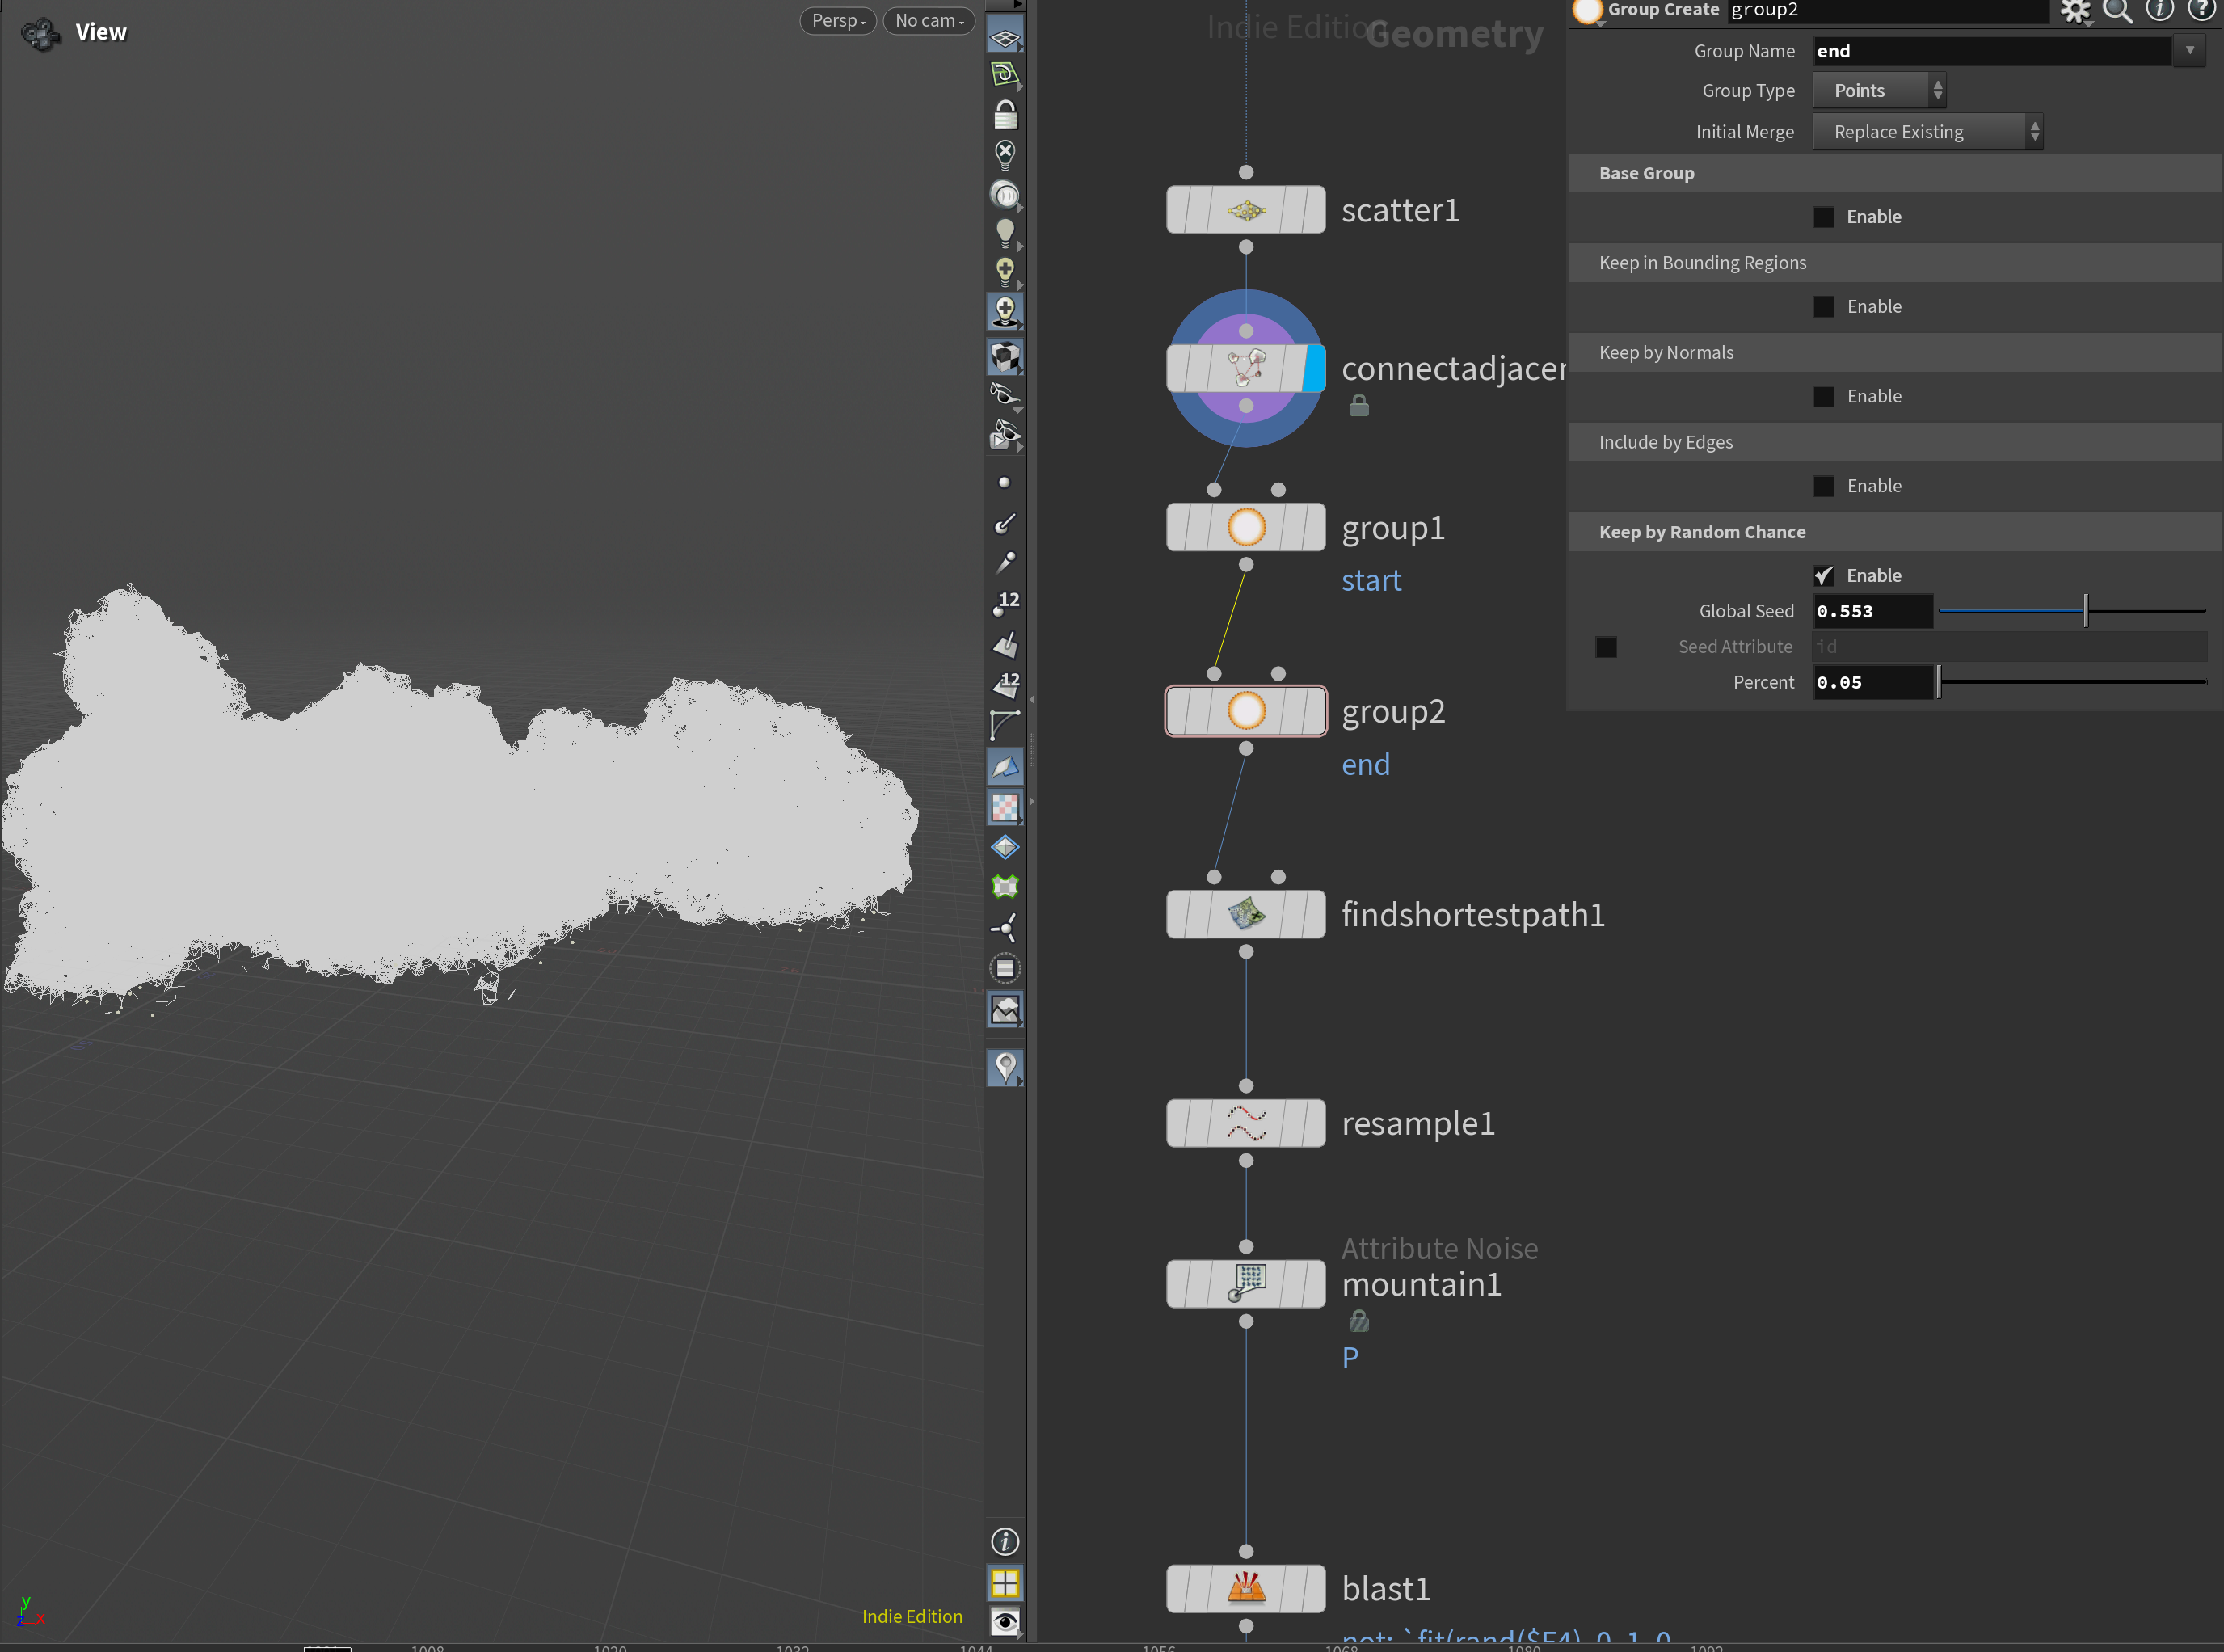2224x1652 pixels.
Task: Open the No cam camera menu
Action: tap(929, 21)
